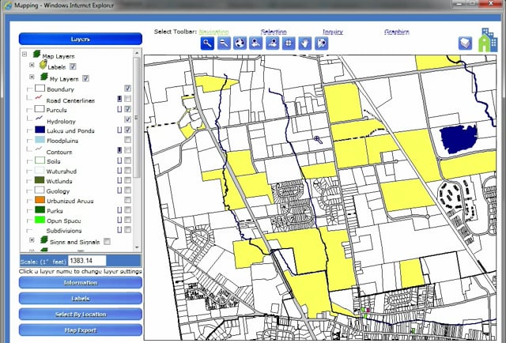The width and height of the screenshot is (506, 343).
Task: Expand the Signs and Signals group
Action: 32,240
